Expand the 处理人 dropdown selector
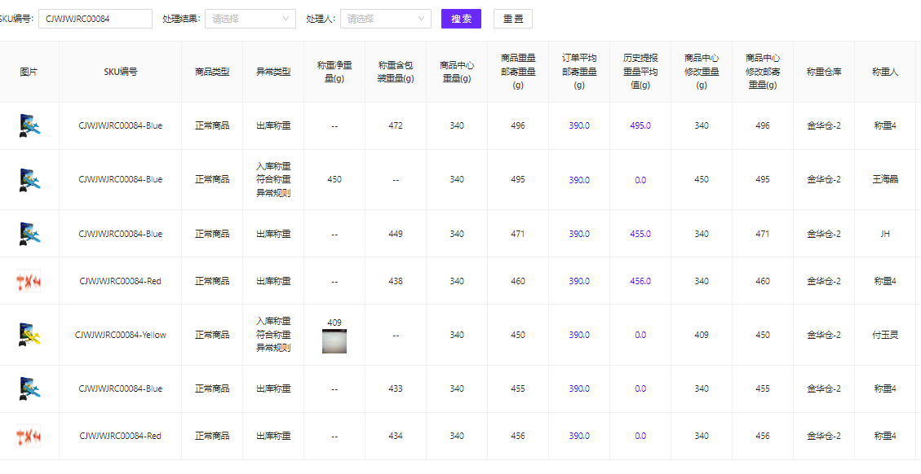 click(x=386, y=19)
